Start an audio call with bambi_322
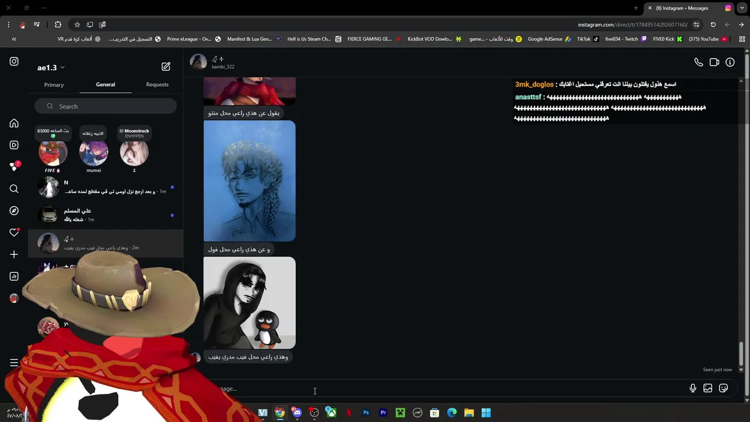Image resolution: width=750 pixels, height=422 pixels. coord(698,62)
